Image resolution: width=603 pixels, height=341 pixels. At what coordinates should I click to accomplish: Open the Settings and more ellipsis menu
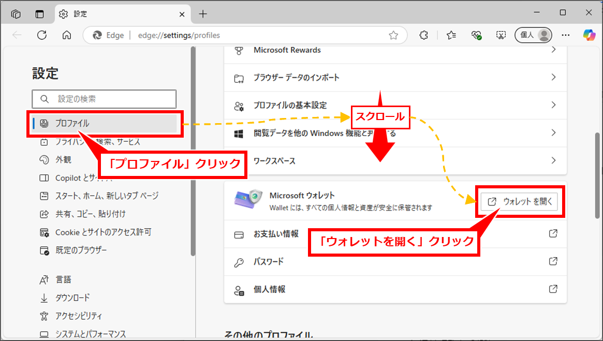tap(566, 35)
